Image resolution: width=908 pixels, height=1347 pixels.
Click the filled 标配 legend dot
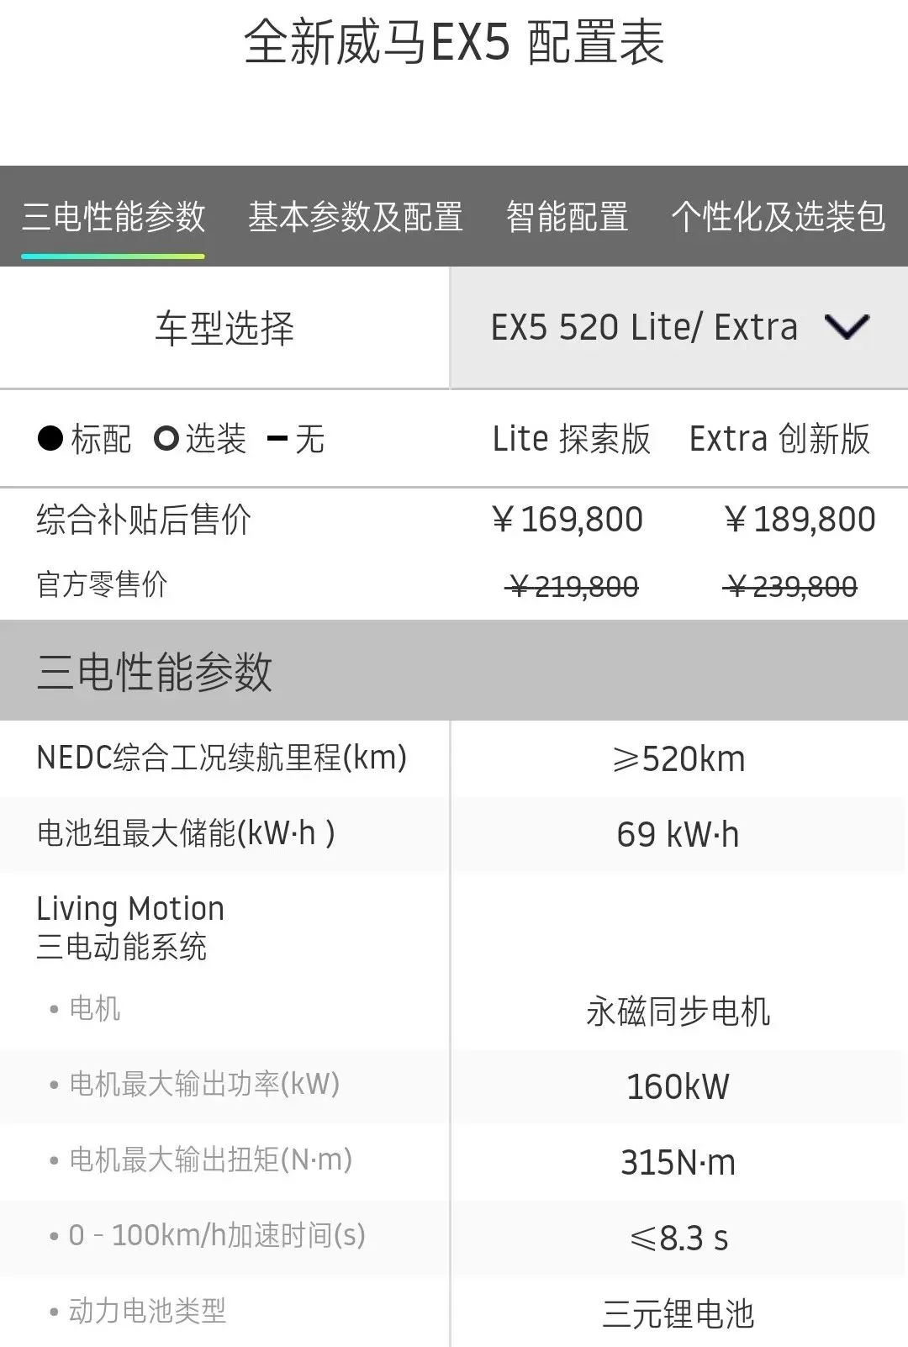point(50,438)
